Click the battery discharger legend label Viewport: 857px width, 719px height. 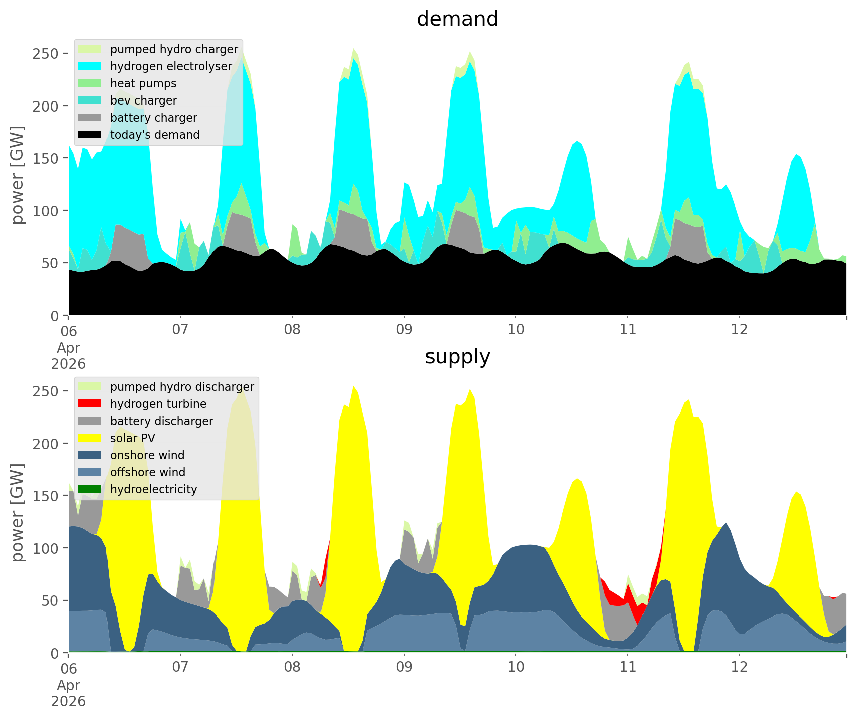click(x=162, y=421)
